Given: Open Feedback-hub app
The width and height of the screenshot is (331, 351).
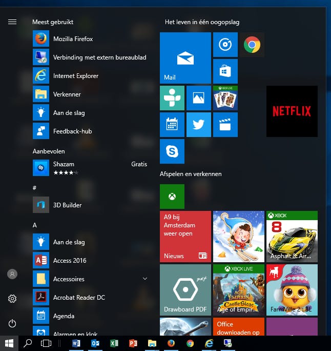Looking at the screenshot, I should click(x=90, y=131).
